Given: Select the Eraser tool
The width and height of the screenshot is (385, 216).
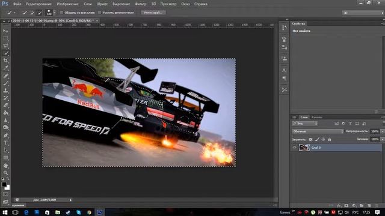Looking at the screenshot, I should pos(5,106).
